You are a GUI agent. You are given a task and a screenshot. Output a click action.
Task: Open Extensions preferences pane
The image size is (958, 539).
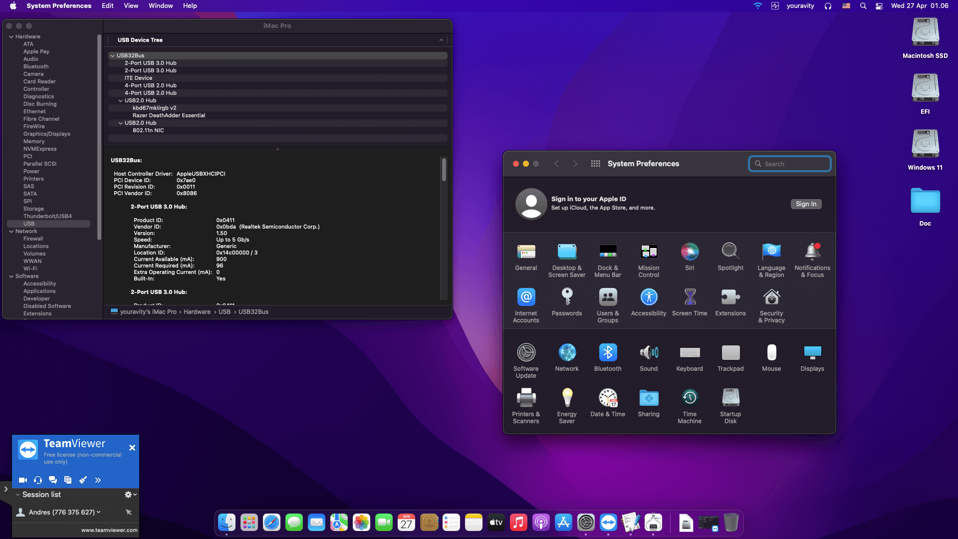730,303
